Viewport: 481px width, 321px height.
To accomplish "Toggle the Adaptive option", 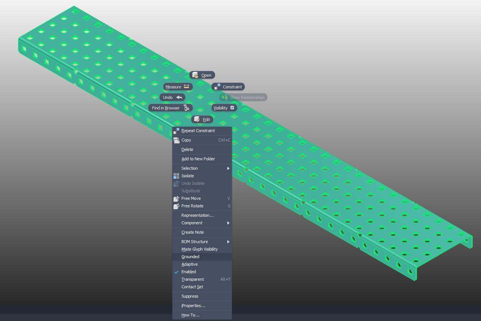I will (x=202, y=264).
